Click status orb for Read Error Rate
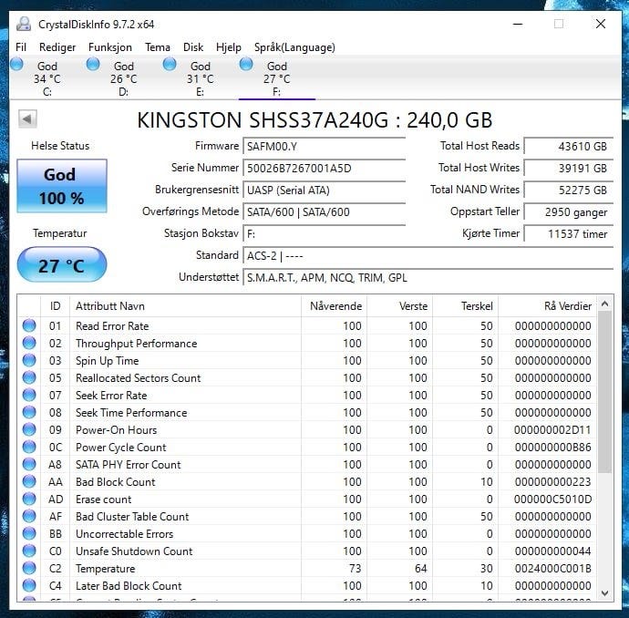This screenshot has height=618, width=629. (x=29, y=326)
